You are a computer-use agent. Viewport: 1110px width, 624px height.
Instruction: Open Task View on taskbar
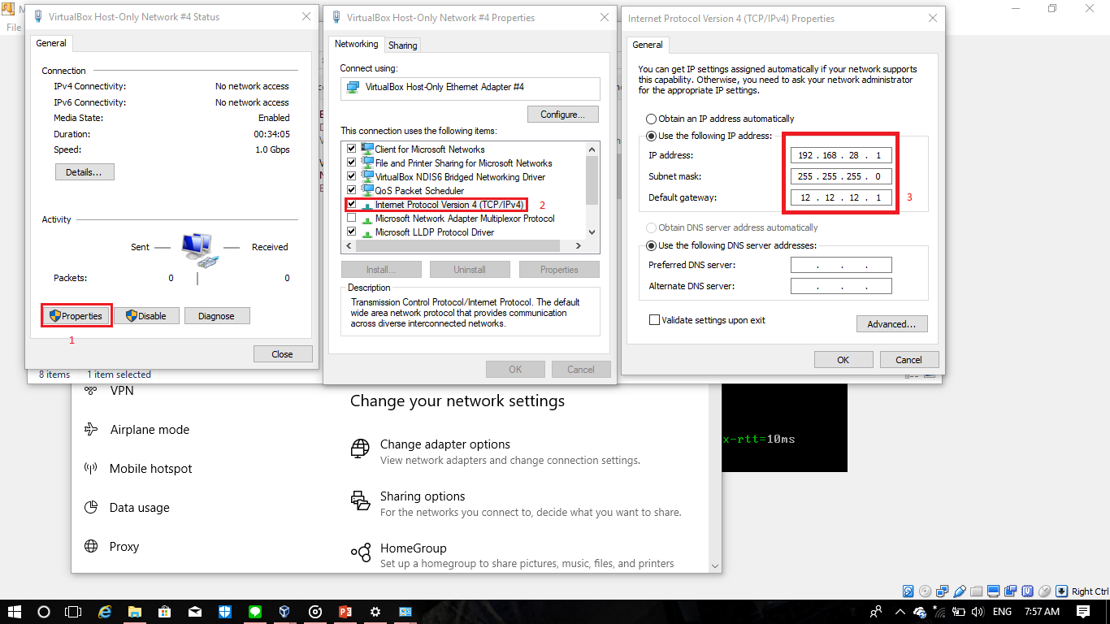[73, 612]
